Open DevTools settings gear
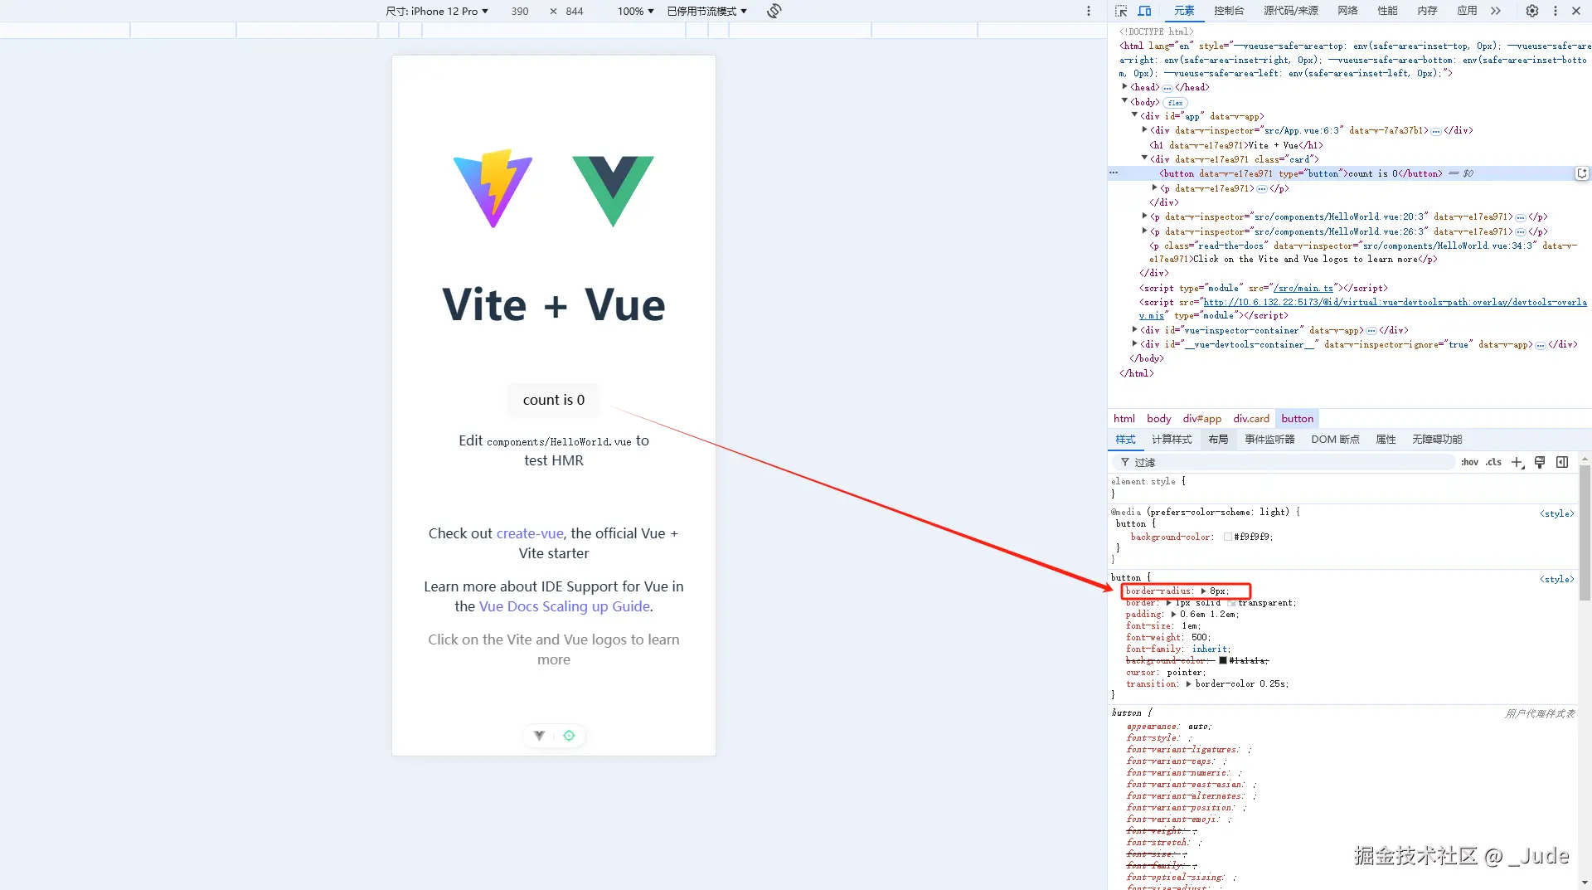The image size is (1592, 890). tap(1532, 11)
